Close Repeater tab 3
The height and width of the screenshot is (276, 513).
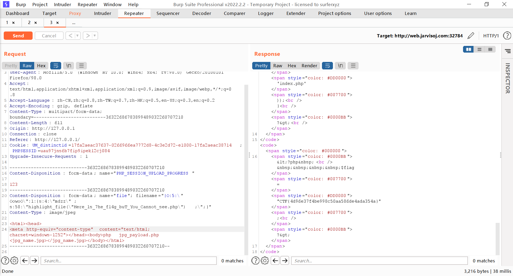tap(57, 23)
